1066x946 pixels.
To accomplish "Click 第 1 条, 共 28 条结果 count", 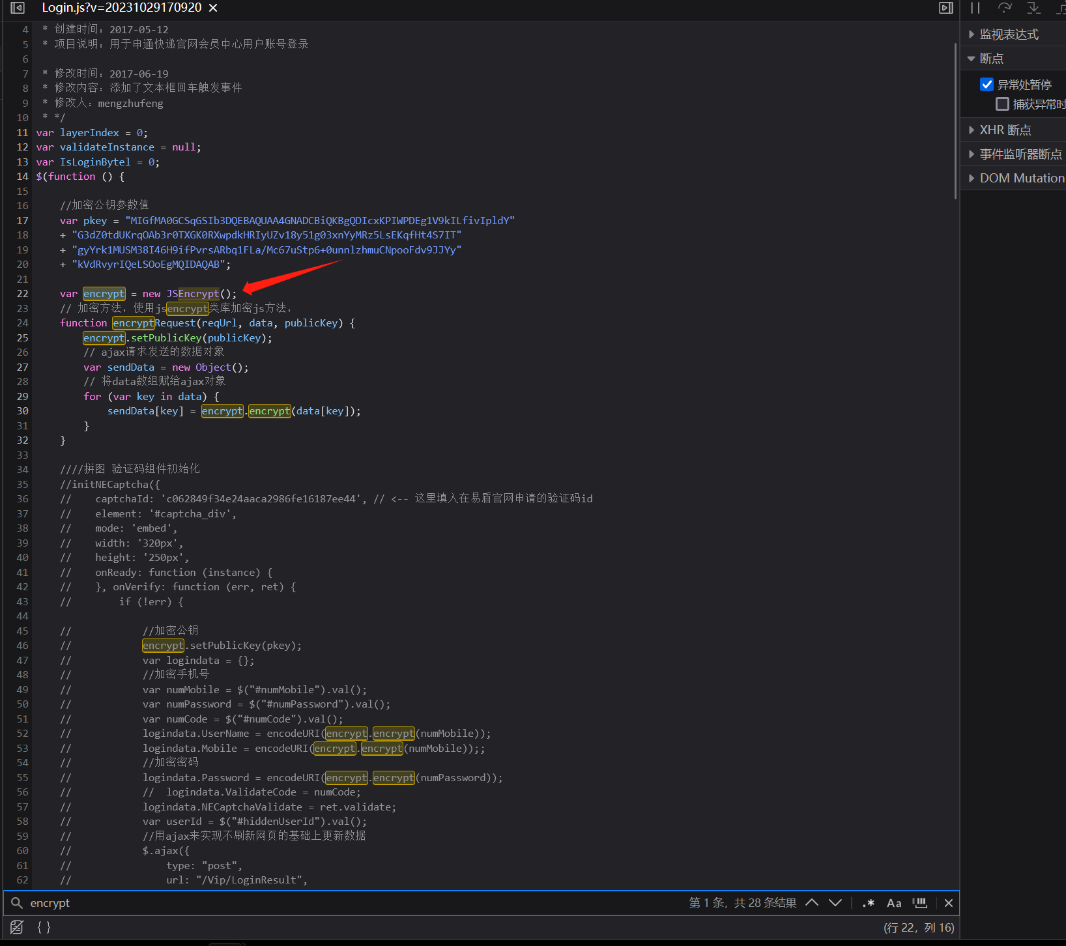I will click(743, 903).
